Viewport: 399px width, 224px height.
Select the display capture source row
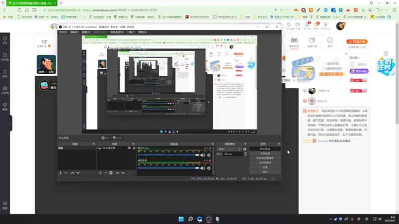click(x=116, y=148)
